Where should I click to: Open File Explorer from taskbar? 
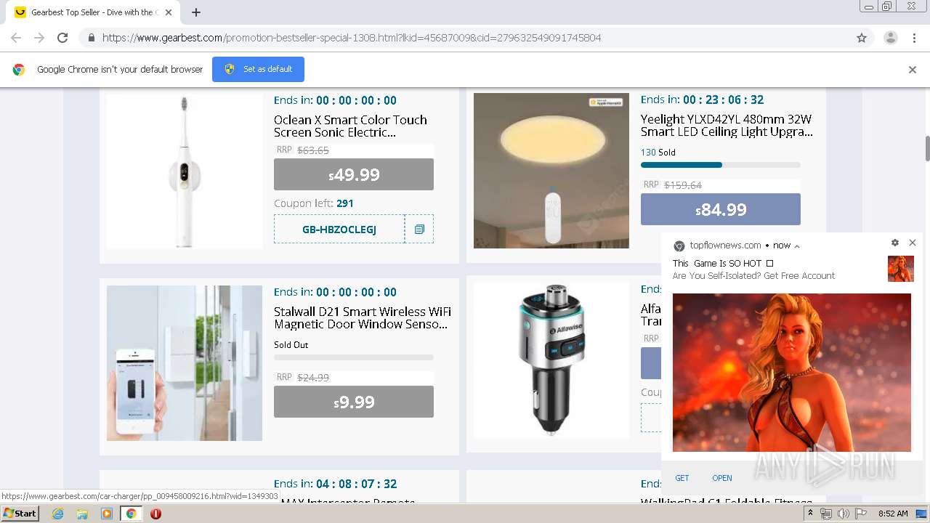tap(82, 514)
